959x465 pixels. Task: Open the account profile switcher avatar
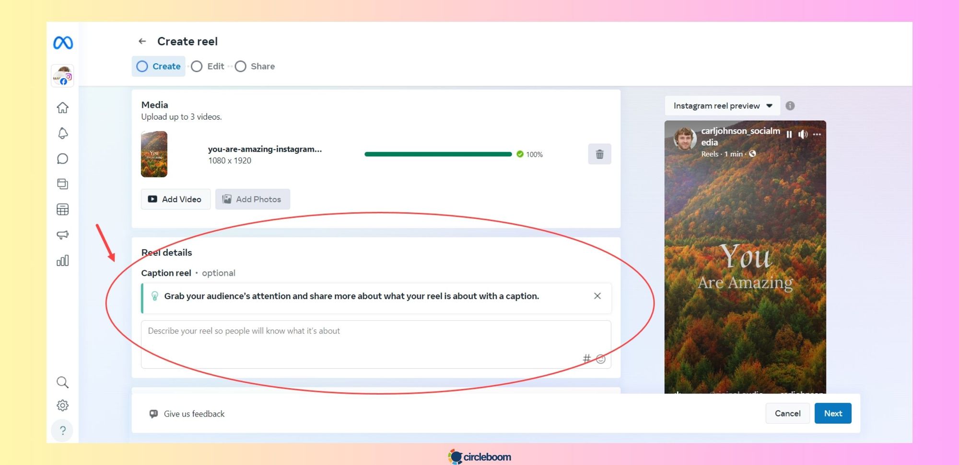pyautogui.click(x=63, y=76)
